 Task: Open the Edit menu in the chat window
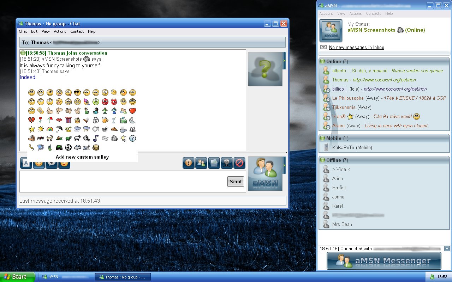click(34, 31)
